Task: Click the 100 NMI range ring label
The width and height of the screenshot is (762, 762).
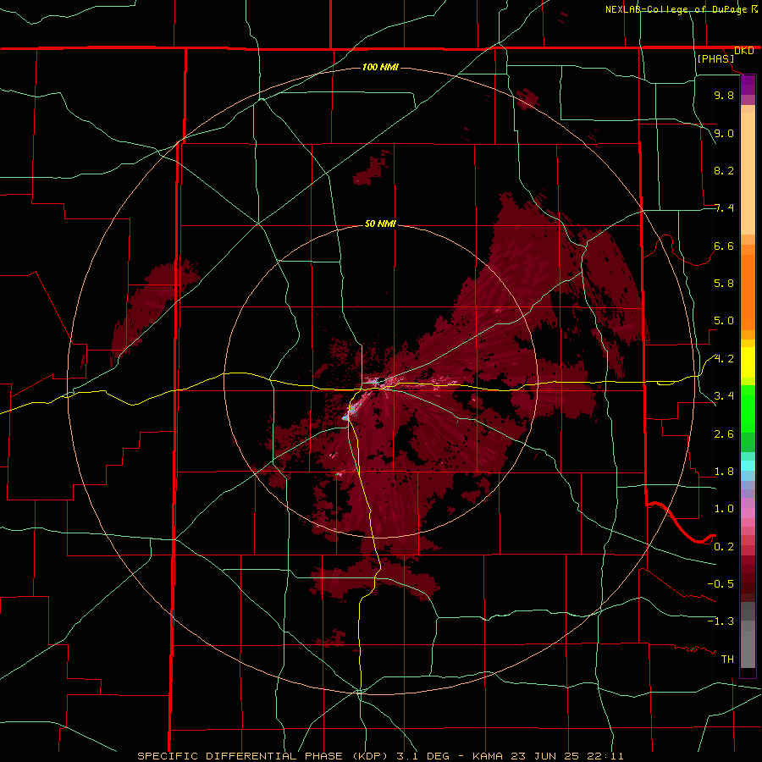Action: [x=380, y=67]
